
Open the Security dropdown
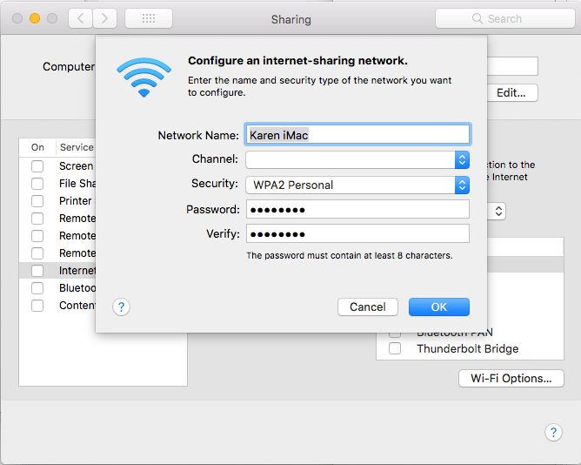pyautogui.click(x=357, y=185)
